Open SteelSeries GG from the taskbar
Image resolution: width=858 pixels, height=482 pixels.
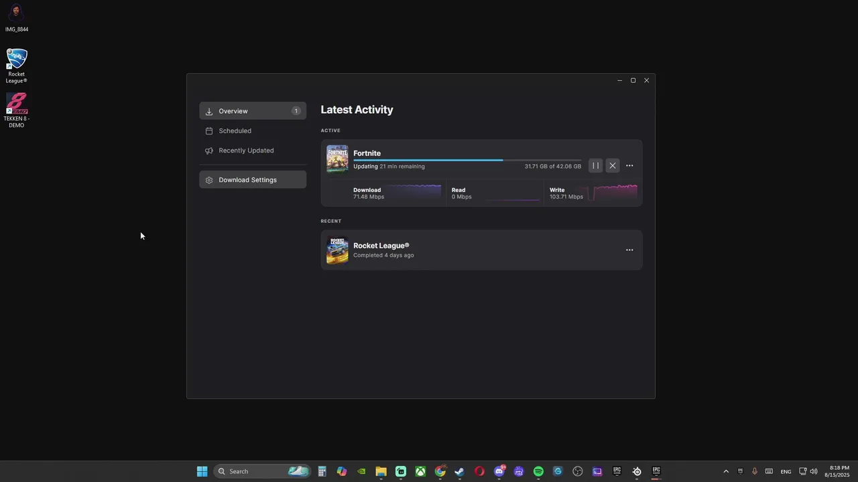637,471
